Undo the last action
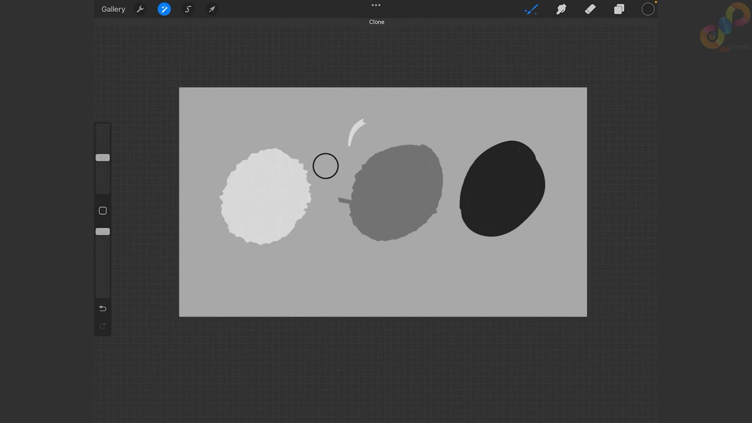752x423 pixels. point(103,308)
